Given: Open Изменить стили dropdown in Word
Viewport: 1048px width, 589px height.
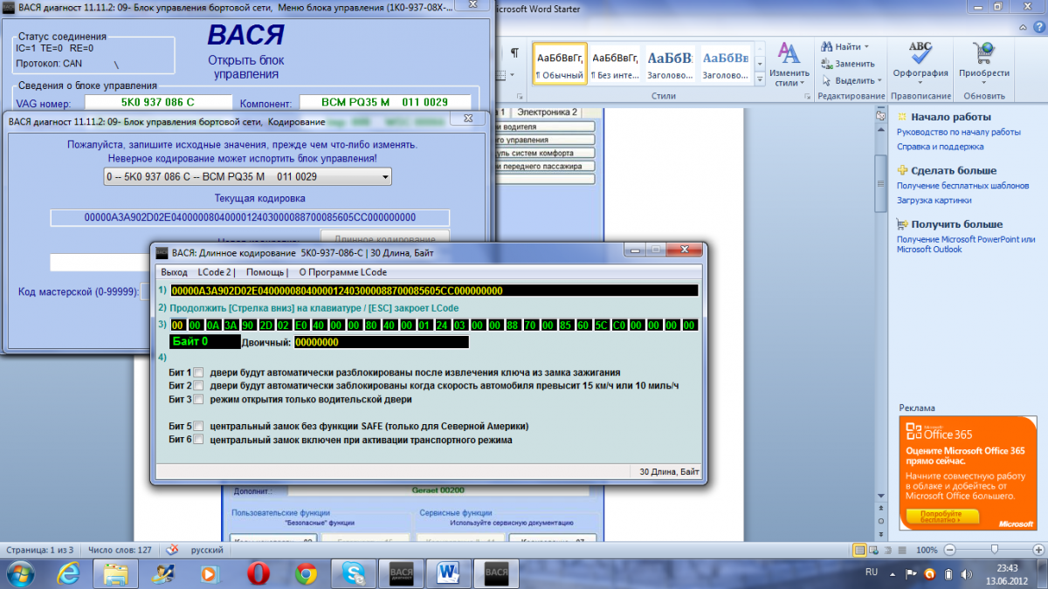Looking at the screenshot, I should click(x=789, y=65).
